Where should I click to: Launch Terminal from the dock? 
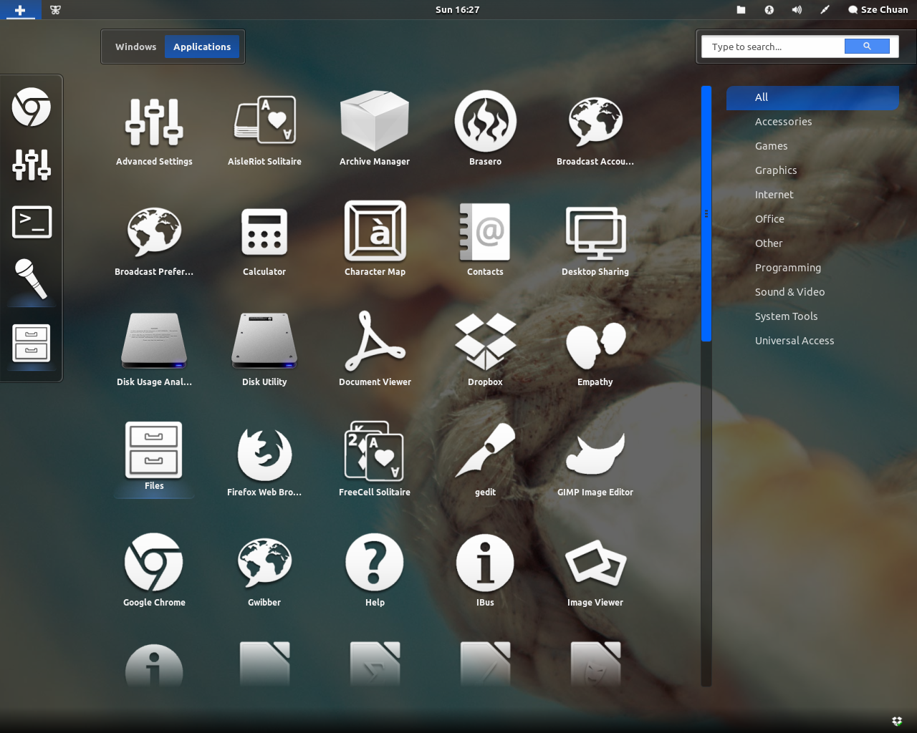coord(32,222)
